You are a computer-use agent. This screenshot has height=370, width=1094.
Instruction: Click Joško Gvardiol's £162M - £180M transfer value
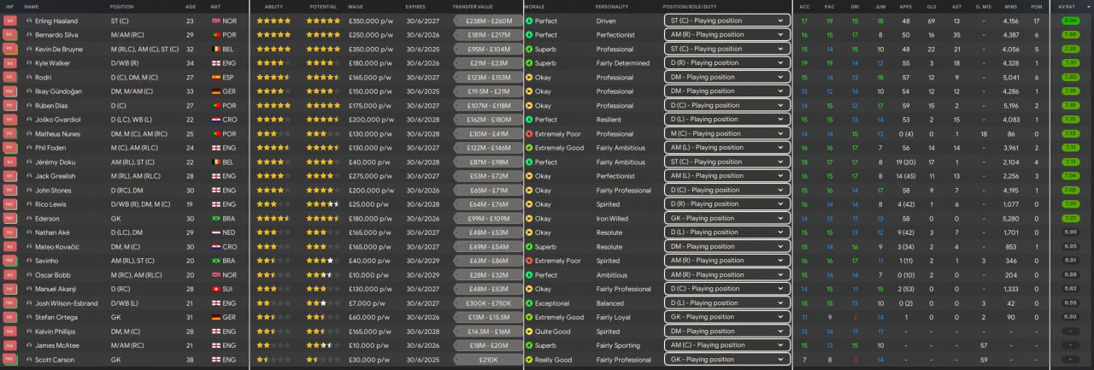point(488,120)
